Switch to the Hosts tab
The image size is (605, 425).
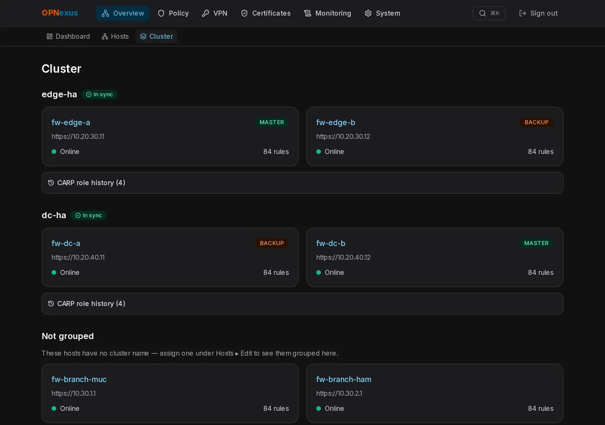click(115, 36)
